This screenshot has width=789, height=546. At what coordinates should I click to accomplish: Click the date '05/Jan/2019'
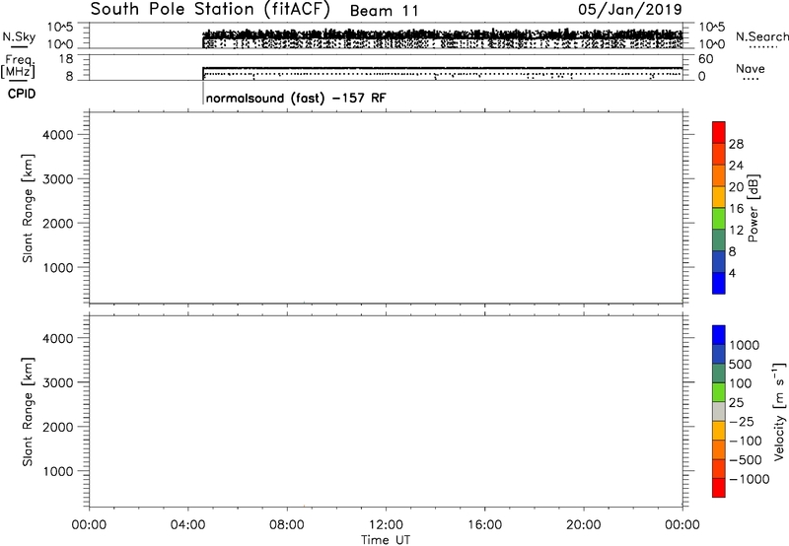tap(630, 10)
